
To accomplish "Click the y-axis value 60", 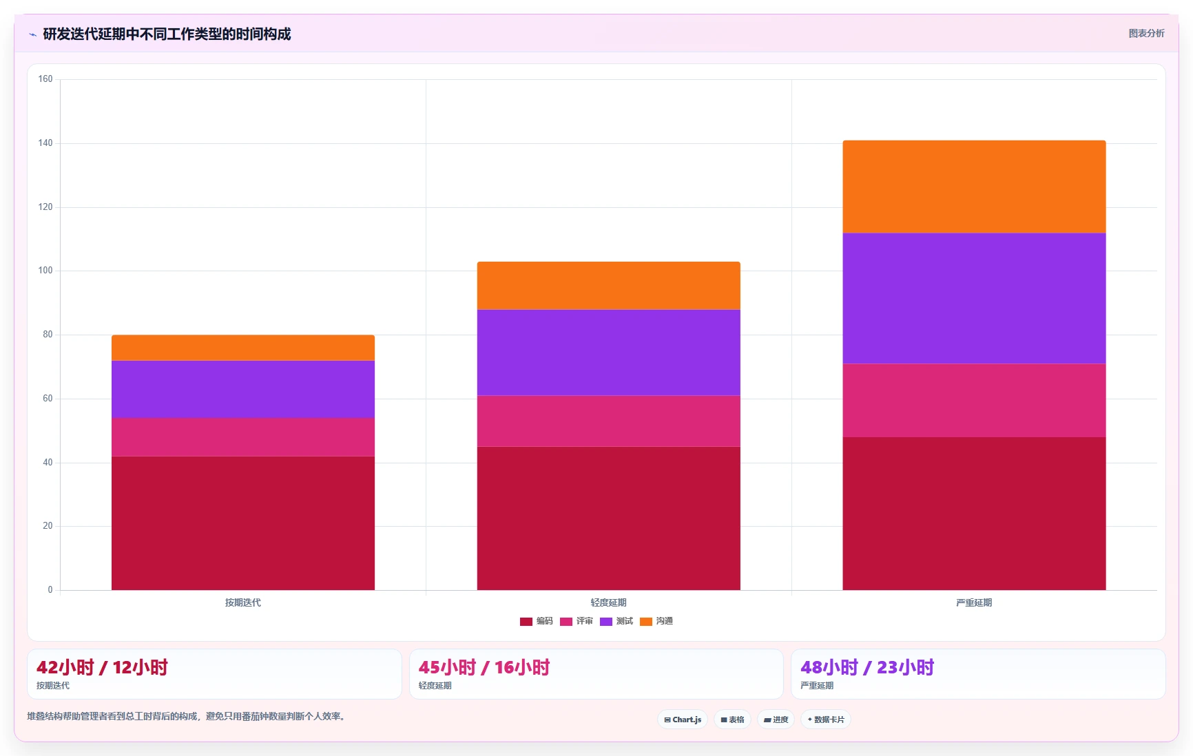I will pyautogui.click(x=48, y=399).
